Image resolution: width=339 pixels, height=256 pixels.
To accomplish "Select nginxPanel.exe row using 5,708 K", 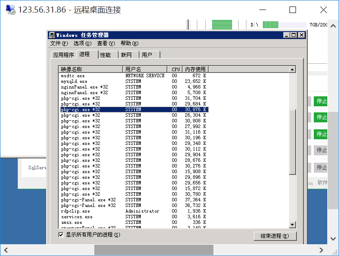I will pos(133,92).
